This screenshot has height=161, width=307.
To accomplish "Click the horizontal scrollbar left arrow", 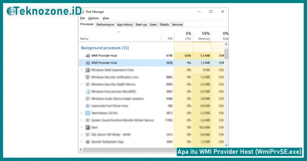I will pyautogui.click(x=81, y=149).
